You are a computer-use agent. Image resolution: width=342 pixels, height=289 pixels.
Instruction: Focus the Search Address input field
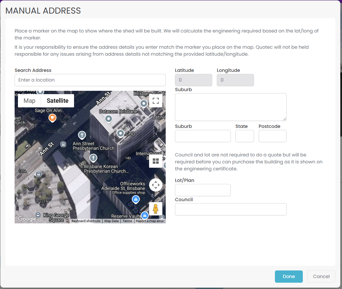coord(90,80)
